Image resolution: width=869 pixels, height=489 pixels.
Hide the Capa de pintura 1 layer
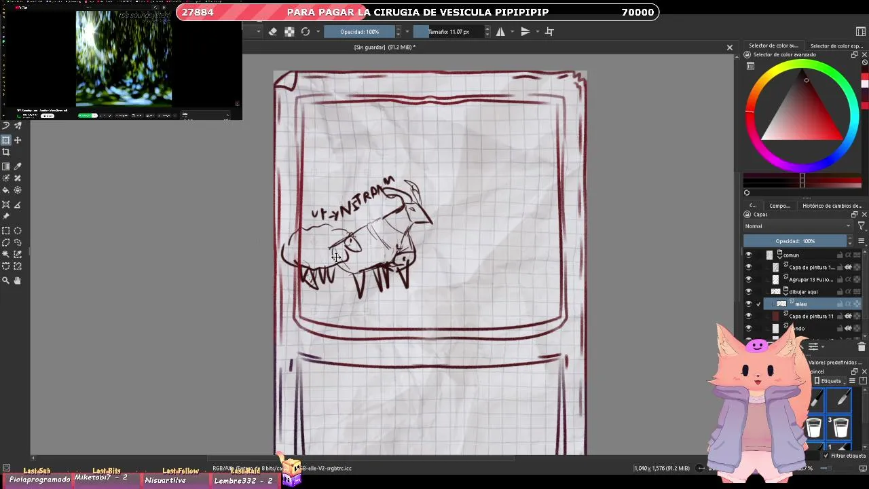749,267
